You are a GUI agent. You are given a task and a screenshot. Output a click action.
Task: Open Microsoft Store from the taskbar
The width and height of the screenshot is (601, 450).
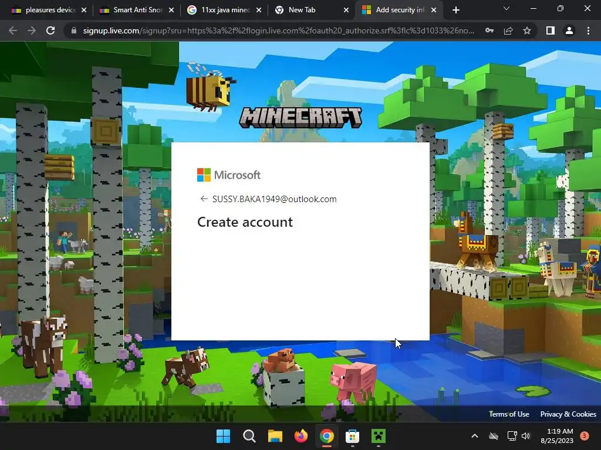[x=352, y=436]
